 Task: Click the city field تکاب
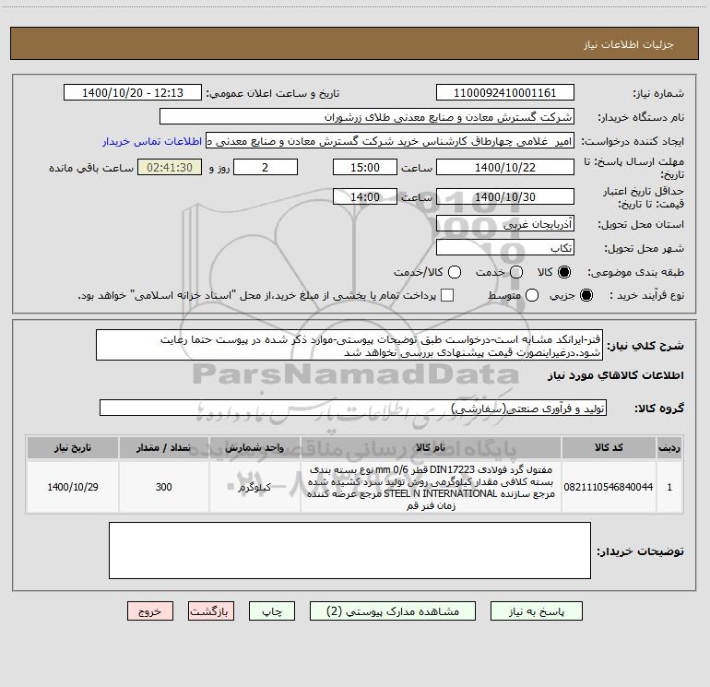tap(505, 247)
